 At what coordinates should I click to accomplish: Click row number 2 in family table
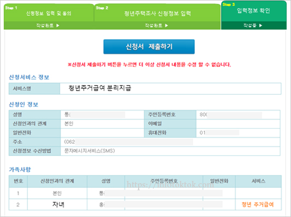coord(18,204)
